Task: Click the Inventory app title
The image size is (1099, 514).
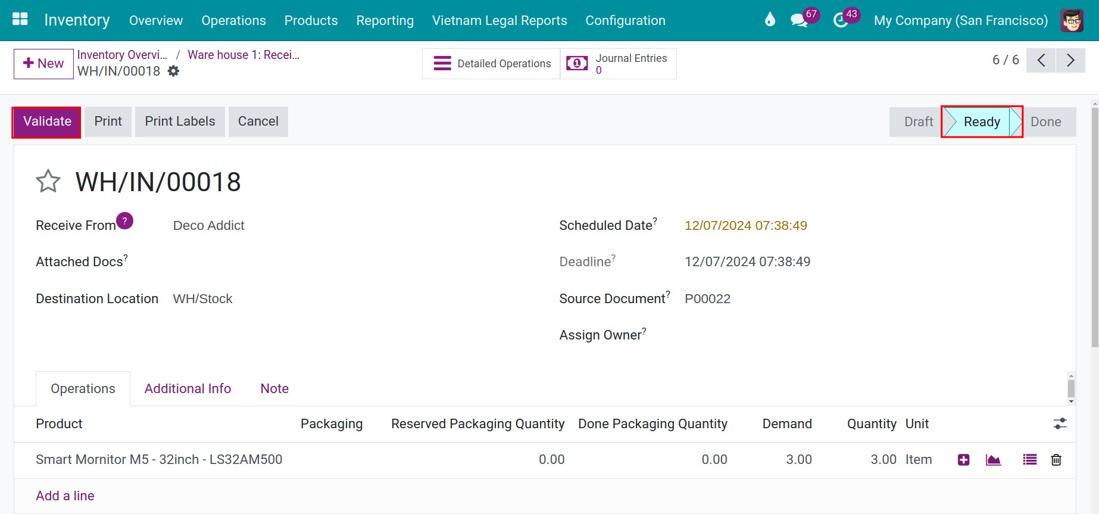Action: (x=77, y=20)
